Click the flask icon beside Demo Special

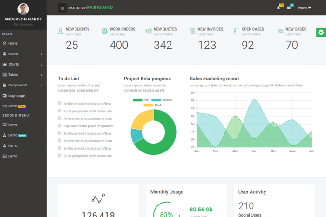[4, 135]
